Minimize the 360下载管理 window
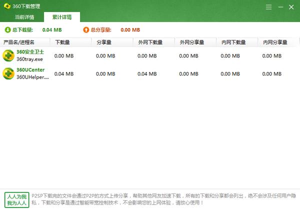The image size is (300, 212). (x=280, y=7)
